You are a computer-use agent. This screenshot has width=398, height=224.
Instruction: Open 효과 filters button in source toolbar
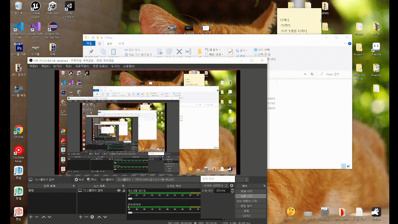click(x=92, y=180)
